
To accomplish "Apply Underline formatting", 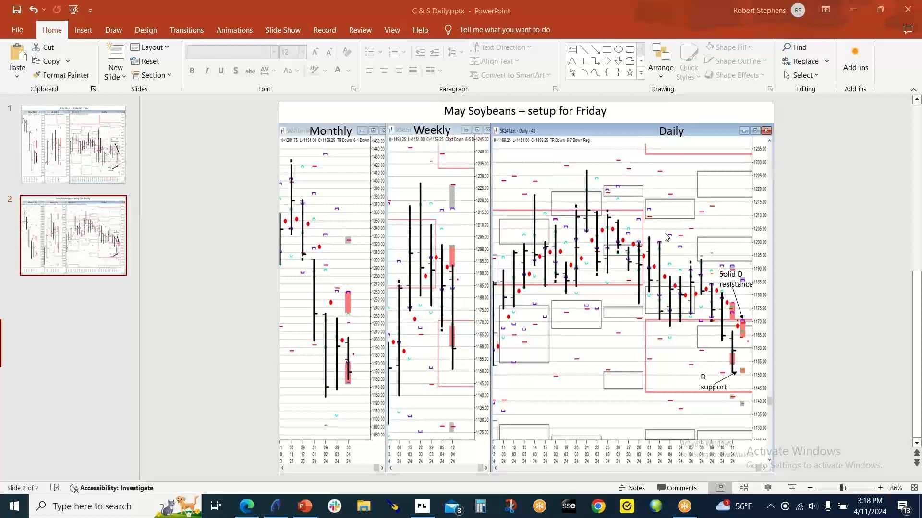I will [x=221, y=71].
